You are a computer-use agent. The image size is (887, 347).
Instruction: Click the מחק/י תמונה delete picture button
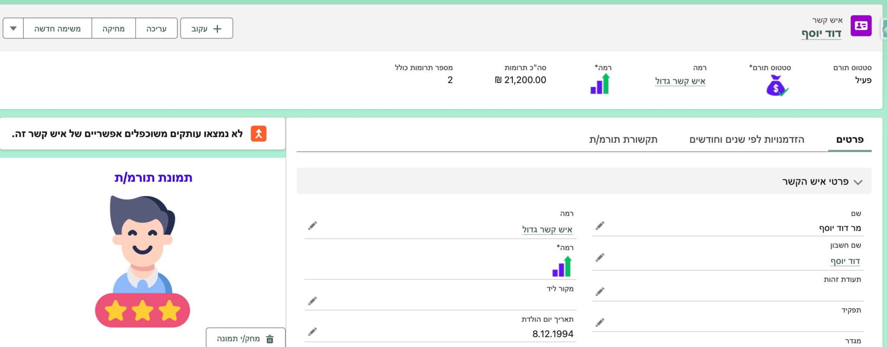coord(245,338)
